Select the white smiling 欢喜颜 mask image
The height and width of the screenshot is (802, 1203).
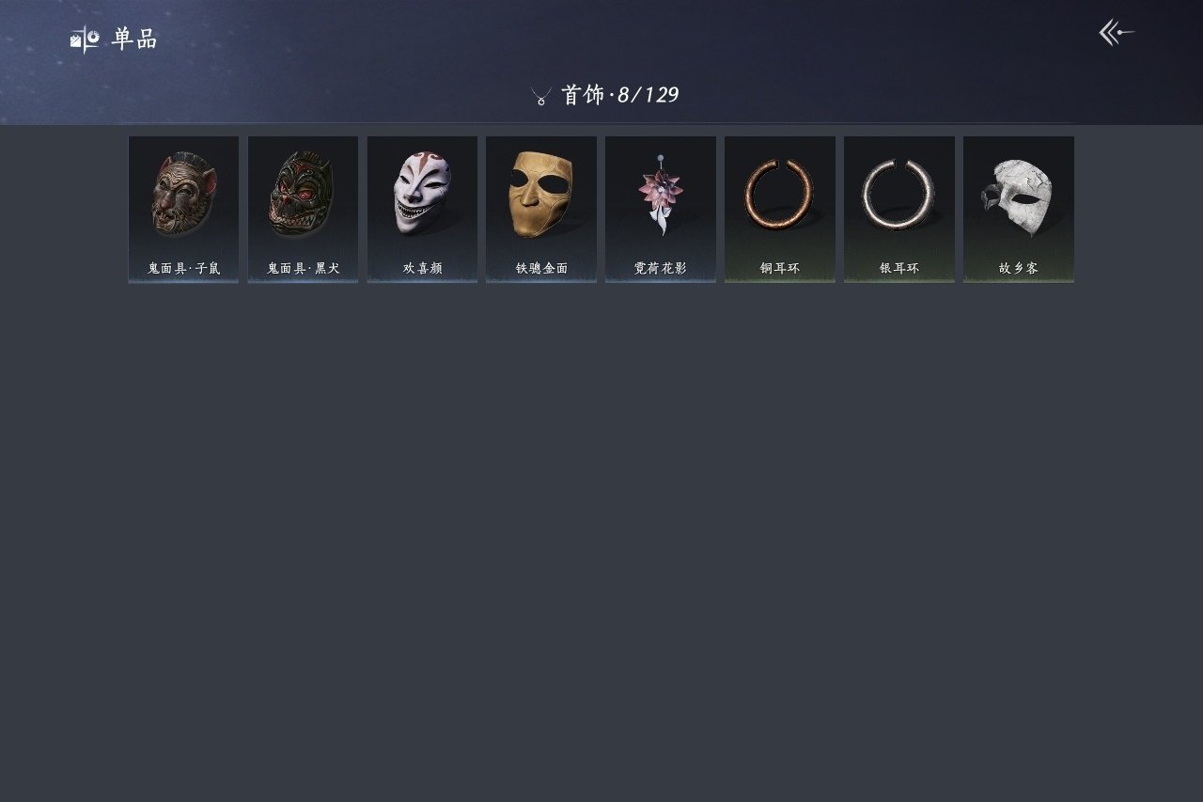click(421, 194)
